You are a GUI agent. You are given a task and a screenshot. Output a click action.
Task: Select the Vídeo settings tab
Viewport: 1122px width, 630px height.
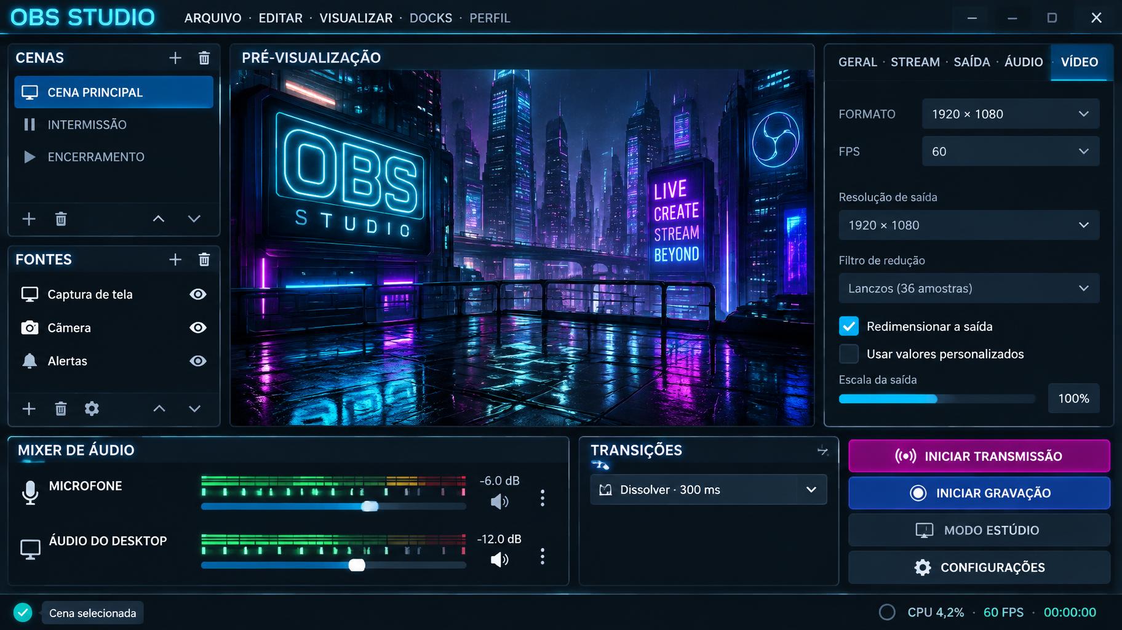click(1080, 62)
